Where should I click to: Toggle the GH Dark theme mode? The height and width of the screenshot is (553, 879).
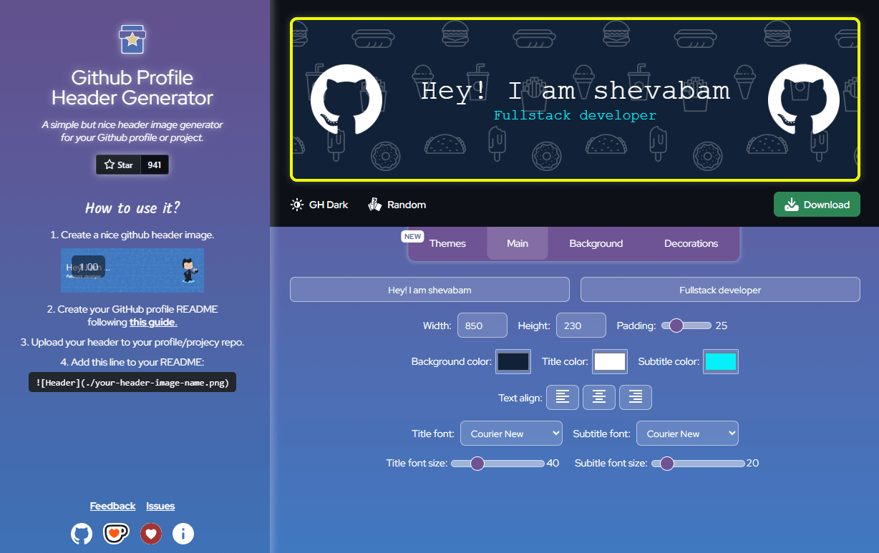click(x=319, y=205)
